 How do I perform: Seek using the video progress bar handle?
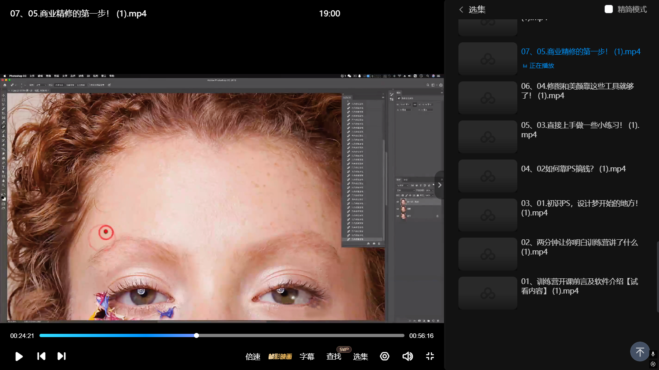point(196,335)
